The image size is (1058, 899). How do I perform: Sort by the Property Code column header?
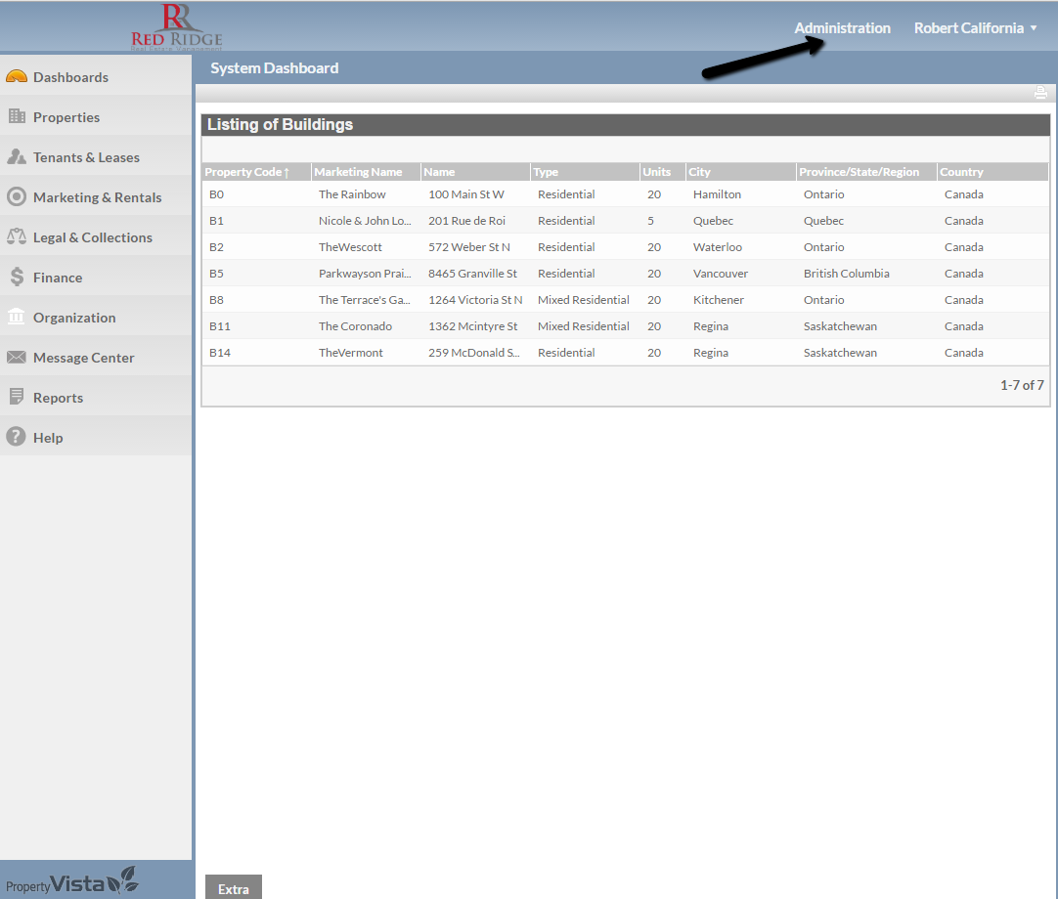[244, 172]
